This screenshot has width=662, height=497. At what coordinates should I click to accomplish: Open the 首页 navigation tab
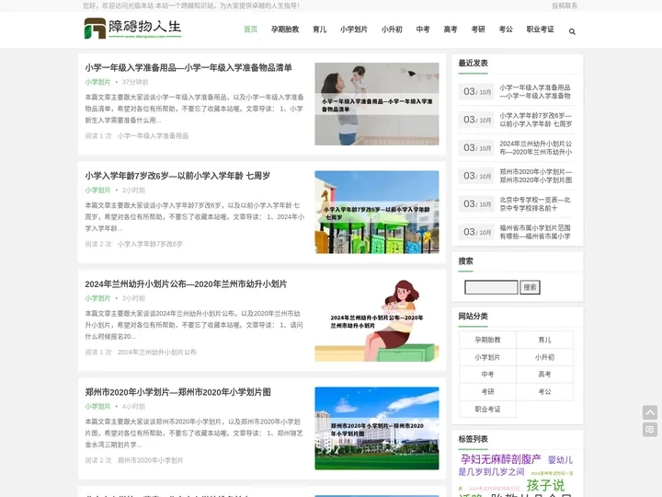point(250,29)
